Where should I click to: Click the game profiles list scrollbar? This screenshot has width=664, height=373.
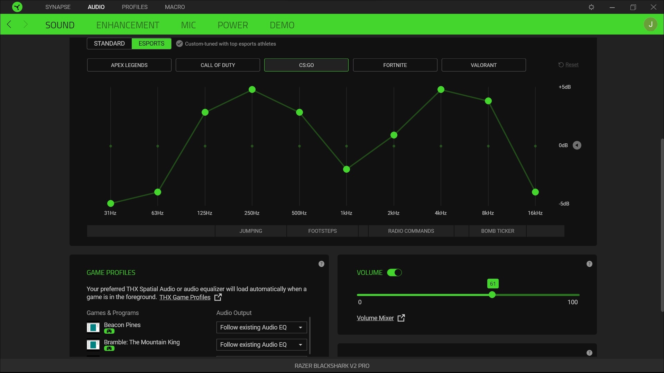click(x=310, y=335)
